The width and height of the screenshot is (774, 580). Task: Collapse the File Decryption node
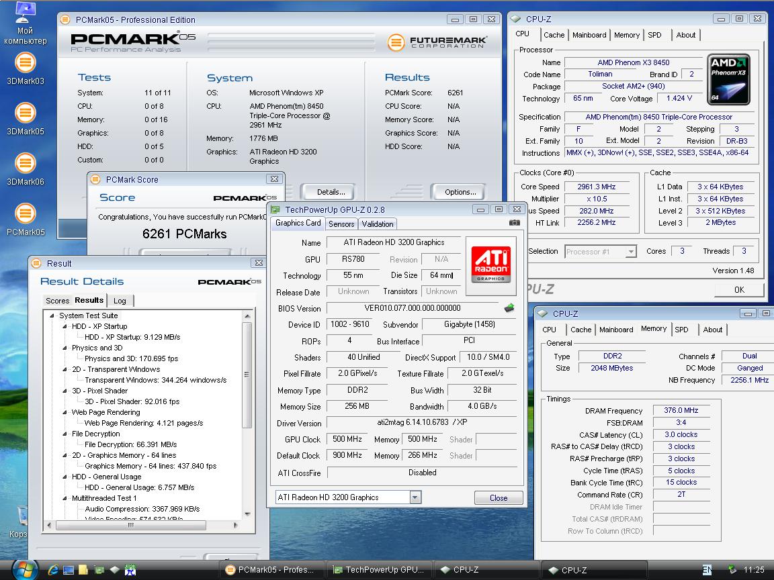(64, 434)
